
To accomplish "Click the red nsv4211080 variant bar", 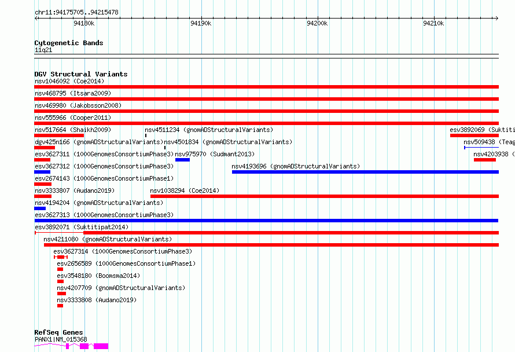I will click(x=271, y=245).
